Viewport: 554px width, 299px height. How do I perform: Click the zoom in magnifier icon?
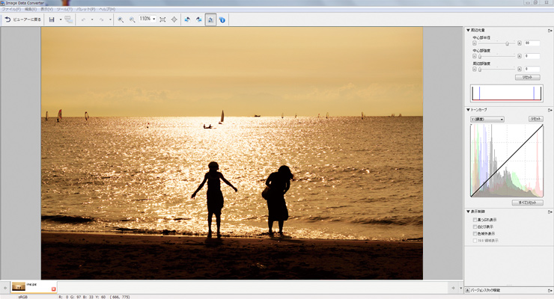121,19
